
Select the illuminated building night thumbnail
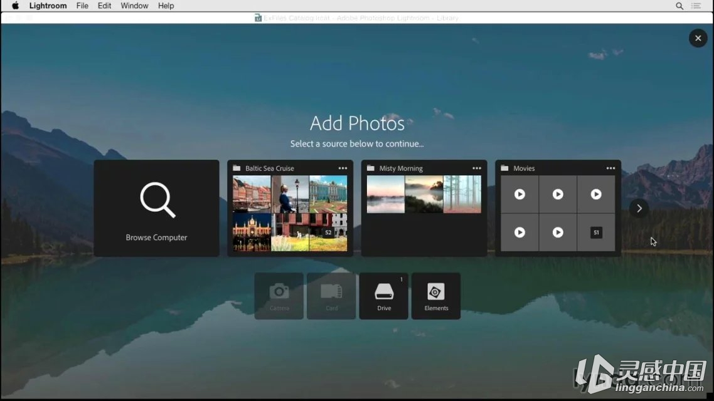(252, 232)
